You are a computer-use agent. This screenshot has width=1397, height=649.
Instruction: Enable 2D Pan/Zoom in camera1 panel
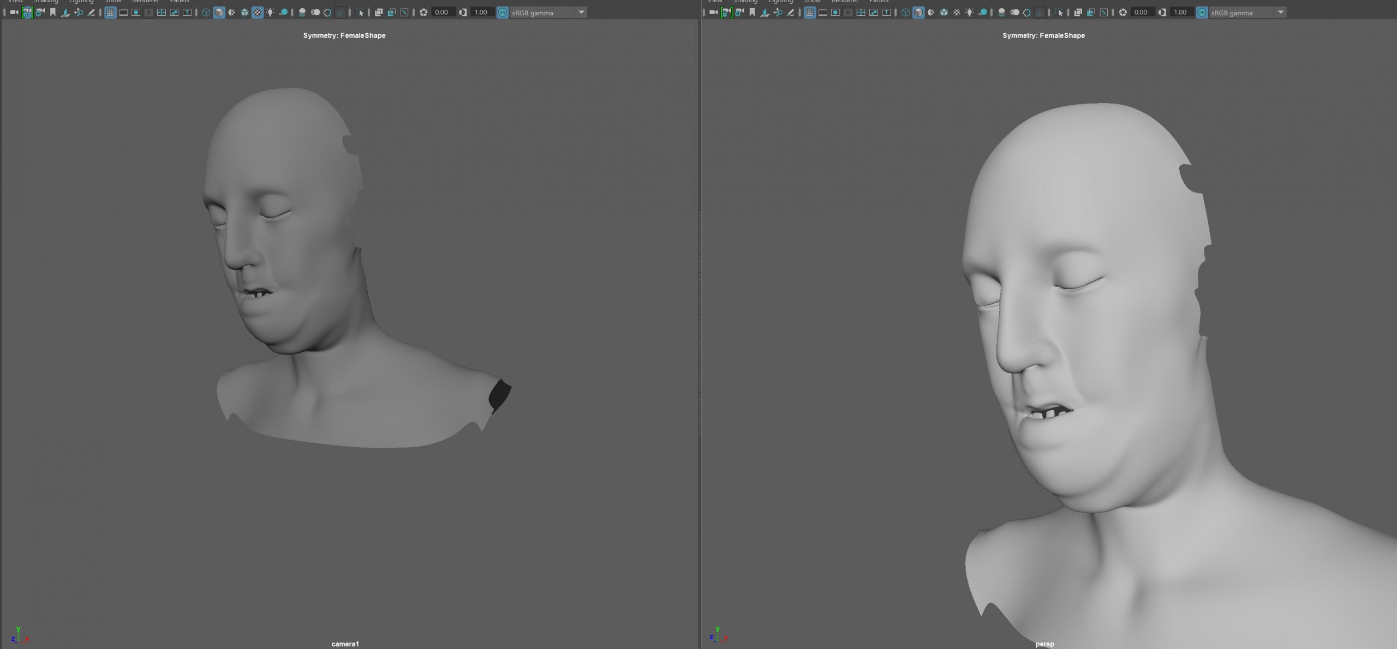[x=79, y=12]
